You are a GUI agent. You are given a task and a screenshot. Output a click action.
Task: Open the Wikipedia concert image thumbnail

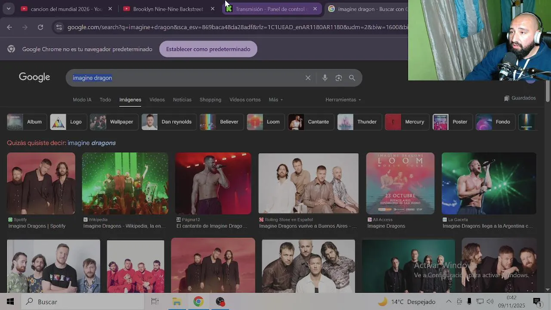[x=125, y=183]
